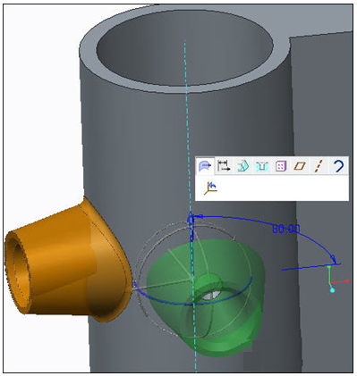Create a datum Axis from mini toolbar
The image size is (357, 376).
[319, 166]
